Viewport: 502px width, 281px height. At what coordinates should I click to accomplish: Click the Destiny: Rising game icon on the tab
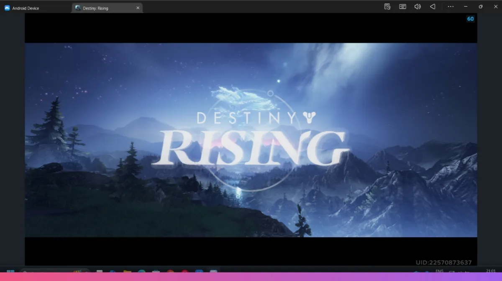click(x=78, y=7)
